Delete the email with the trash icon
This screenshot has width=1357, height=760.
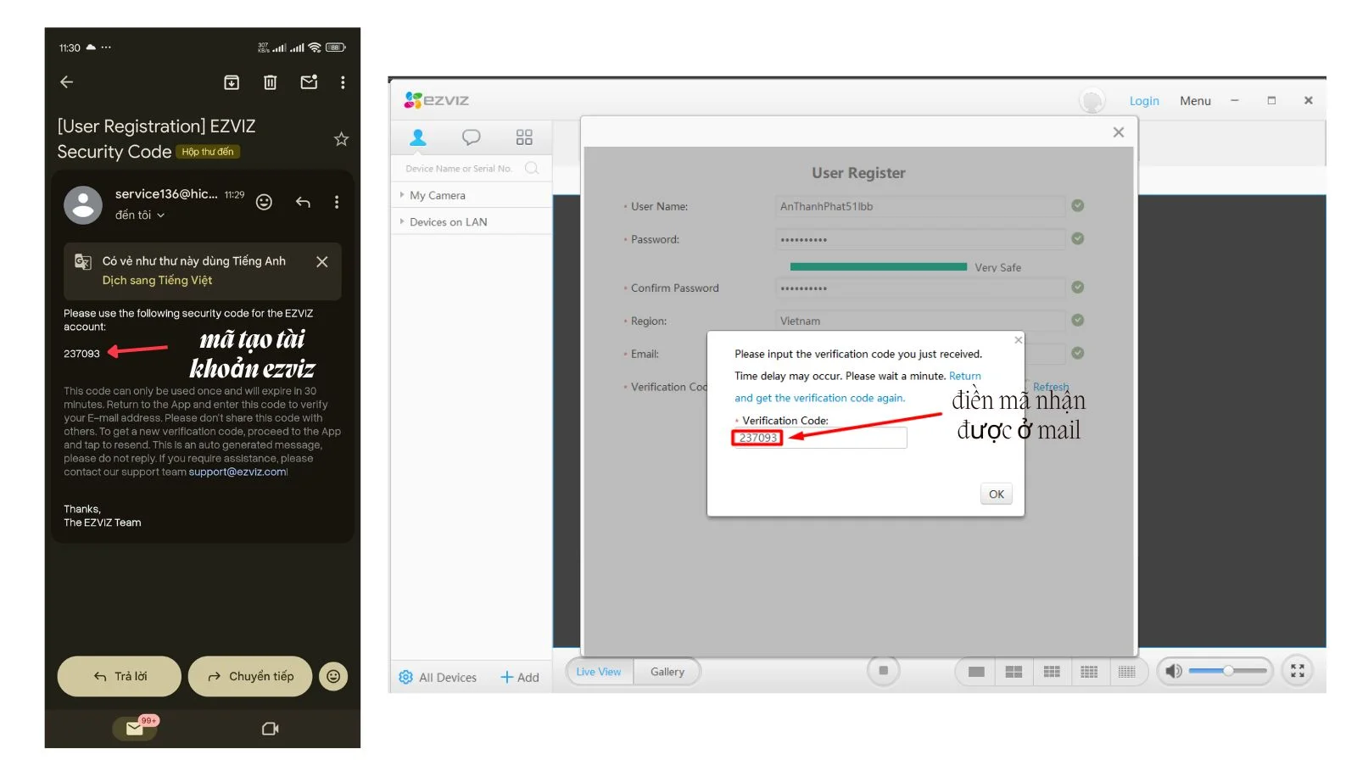[270, 82]
